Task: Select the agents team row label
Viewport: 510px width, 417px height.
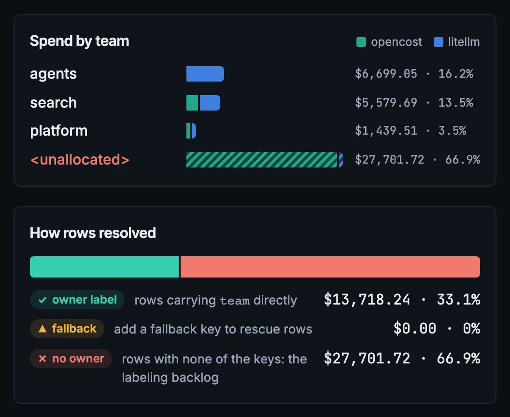Action: pos(53,74)
